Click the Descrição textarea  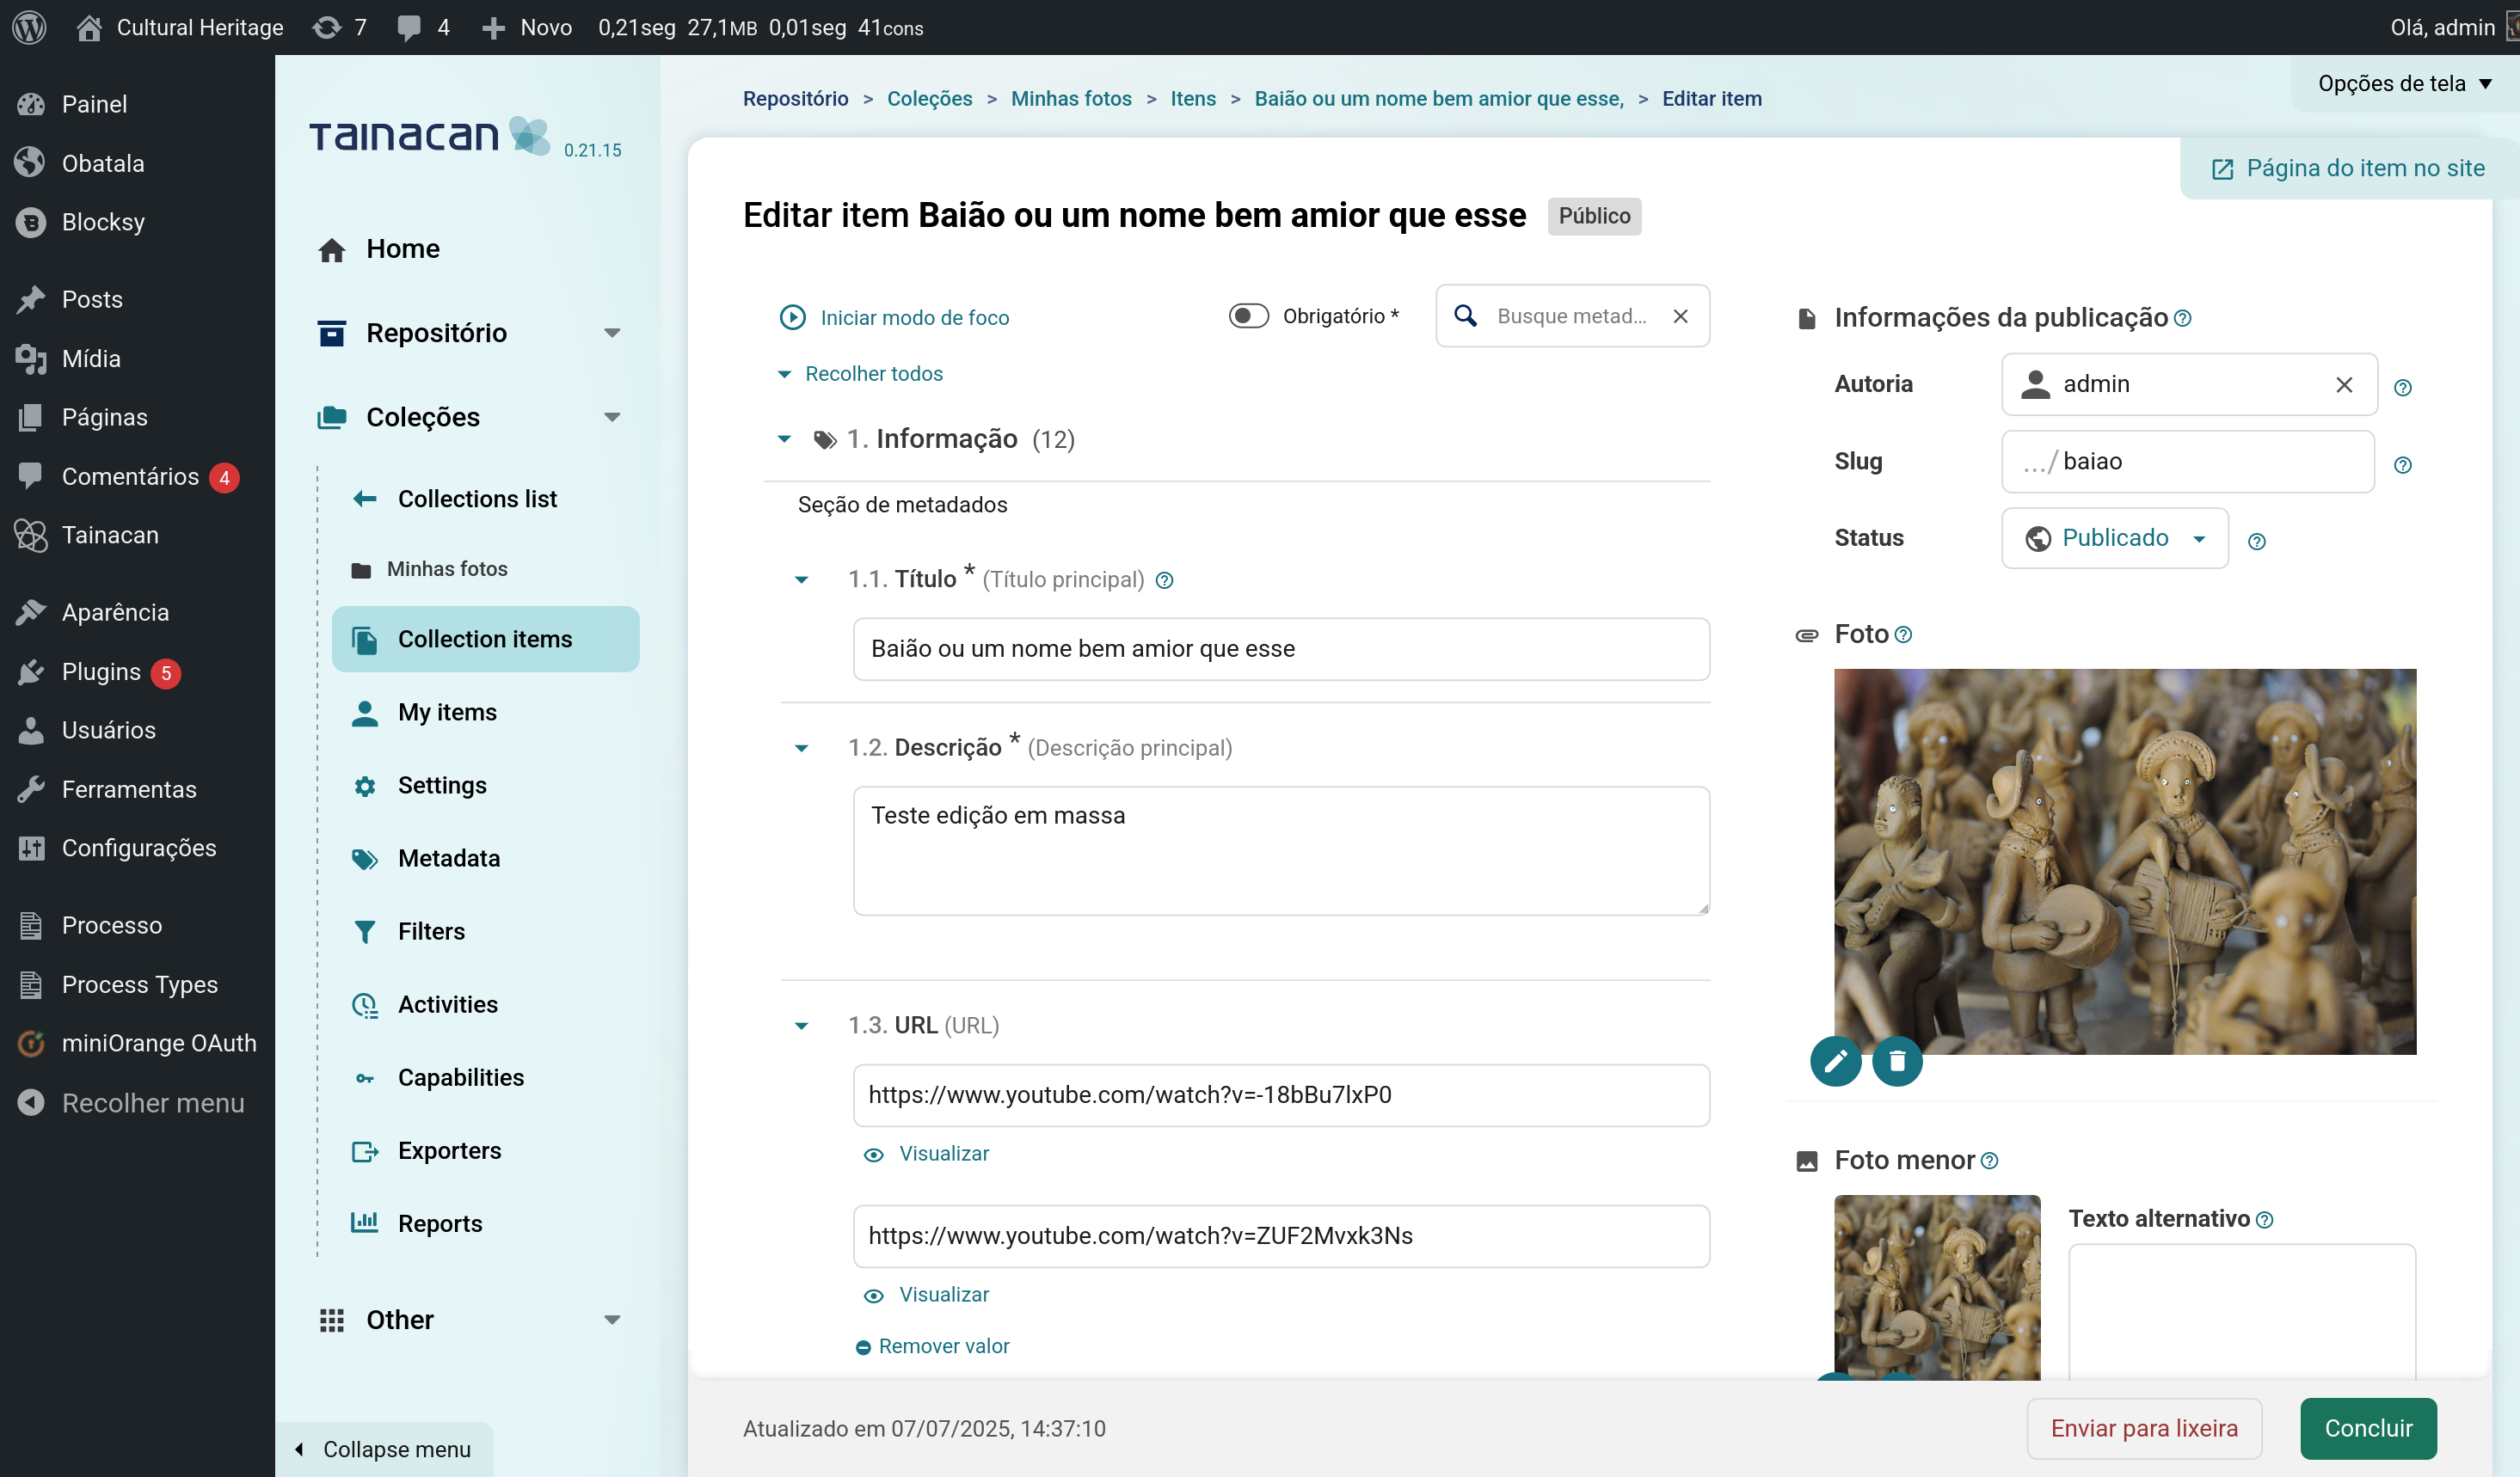(x=1280, y=850)
